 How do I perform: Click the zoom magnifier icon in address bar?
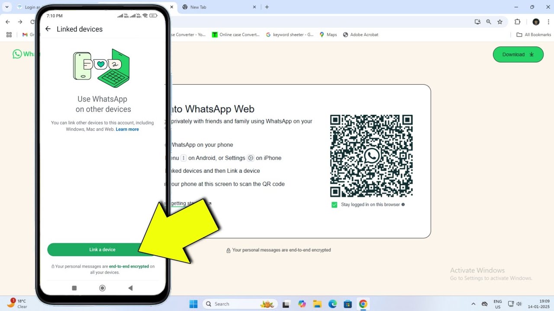coord(489,22)
